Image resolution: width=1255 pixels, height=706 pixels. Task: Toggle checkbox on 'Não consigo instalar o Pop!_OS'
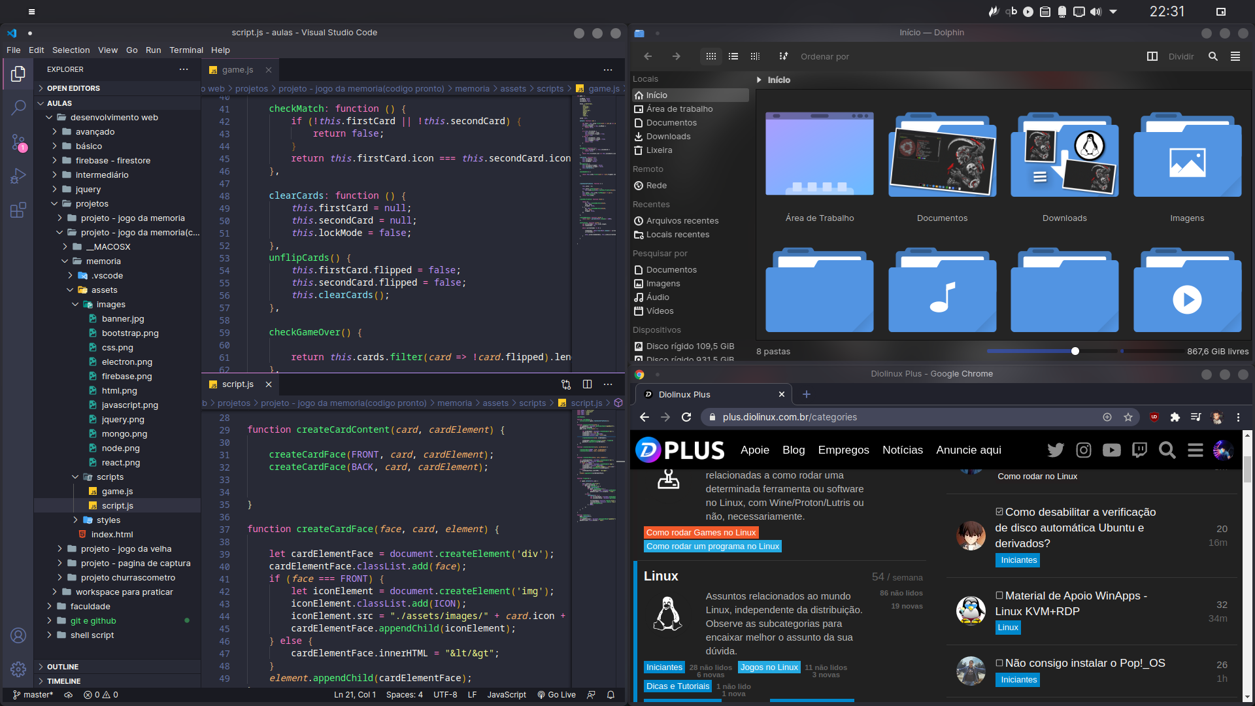tap(999, 663)
